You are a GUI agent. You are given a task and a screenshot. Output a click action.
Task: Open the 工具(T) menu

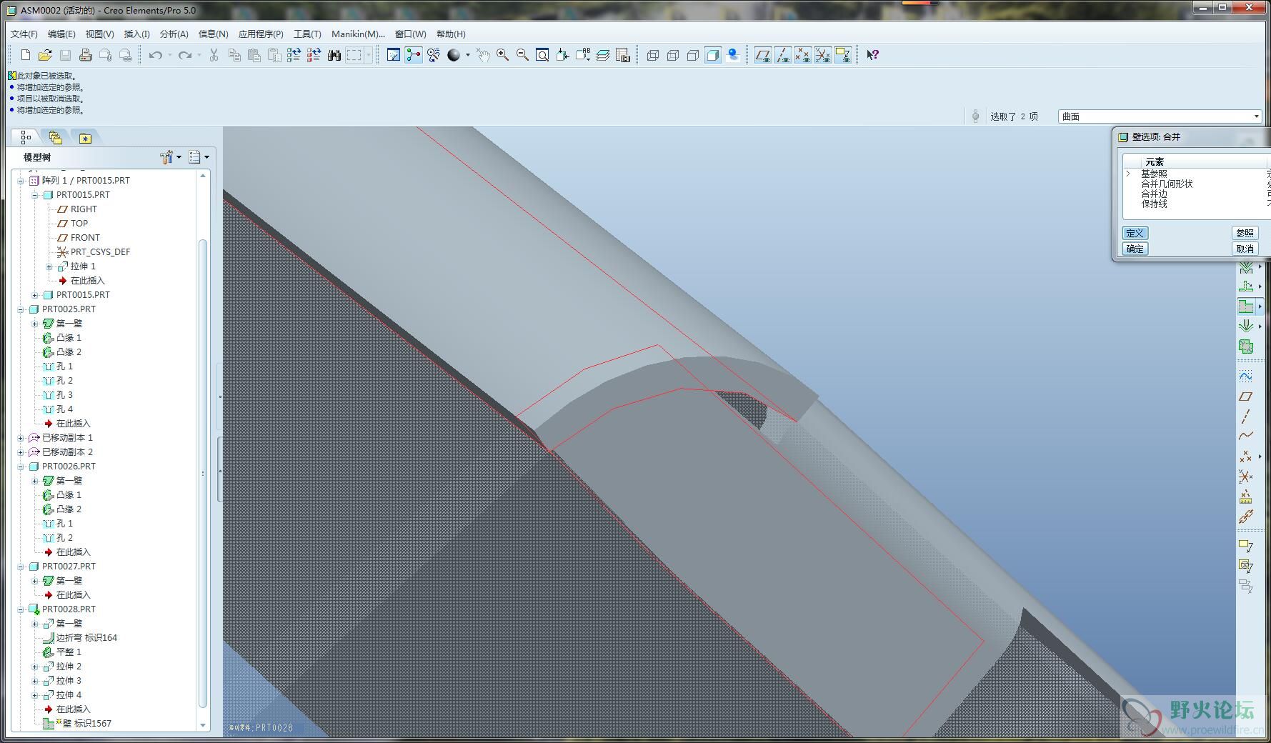[x=307, y=34]
